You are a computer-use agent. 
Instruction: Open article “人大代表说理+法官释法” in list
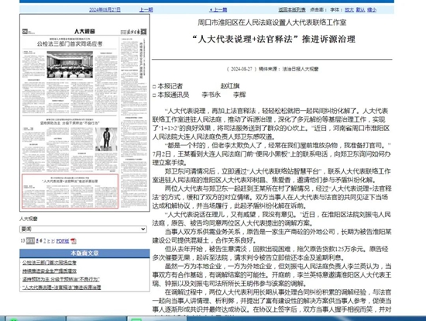point(61,287)
